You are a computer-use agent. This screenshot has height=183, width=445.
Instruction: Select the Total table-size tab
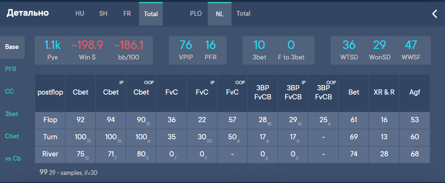151,14
